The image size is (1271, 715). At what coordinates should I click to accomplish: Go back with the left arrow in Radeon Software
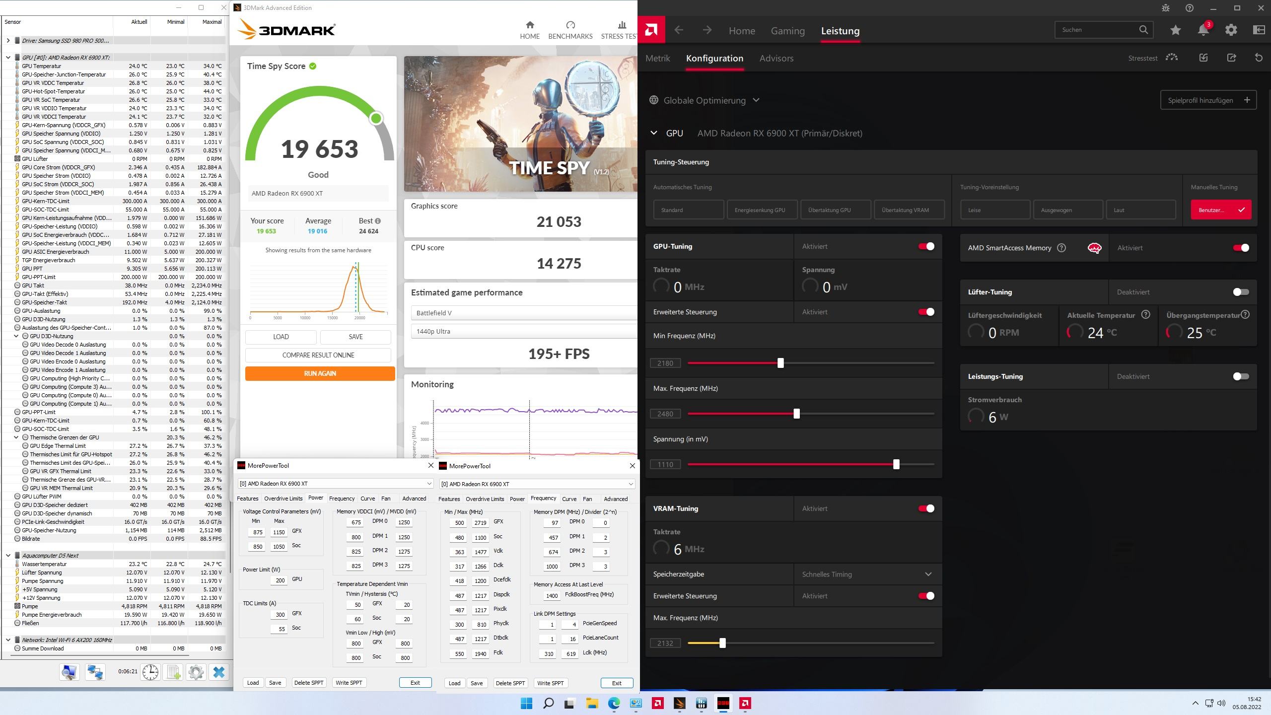(679, 30)
